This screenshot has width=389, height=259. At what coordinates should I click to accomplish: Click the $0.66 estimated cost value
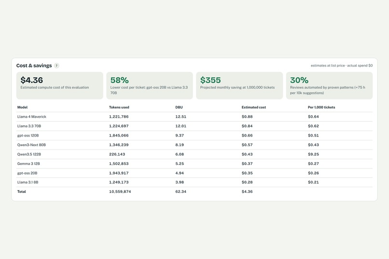[x=247, y=136]
